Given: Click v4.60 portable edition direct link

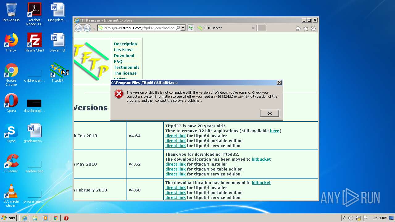Looking at the screenshot, I should [176, 192].
